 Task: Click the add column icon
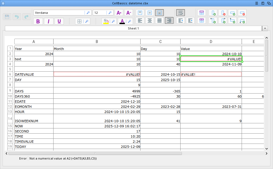(213, 13)
